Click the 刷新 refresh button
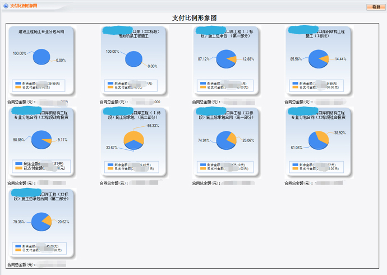This screenshot has height=275, width=387. pyautogui.click(x=376, y=7)
